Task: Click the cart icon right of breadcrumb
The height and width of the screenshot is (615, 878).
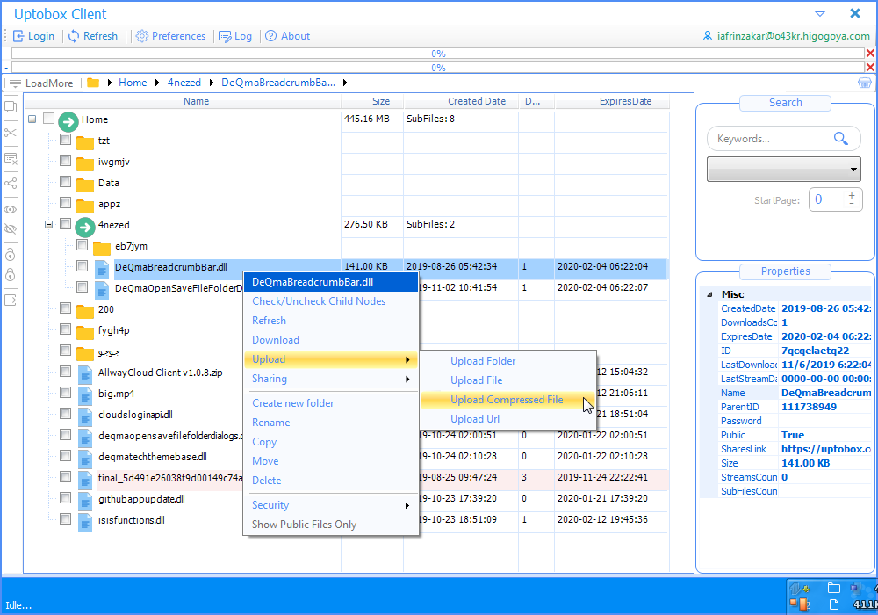Action: click(x=865, y=83)
